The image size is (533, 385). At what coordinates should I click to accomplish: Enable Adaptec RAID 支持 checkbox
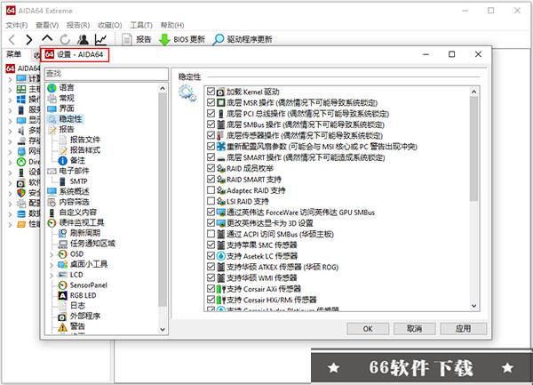pyautogui.click(x=211, y=190)
